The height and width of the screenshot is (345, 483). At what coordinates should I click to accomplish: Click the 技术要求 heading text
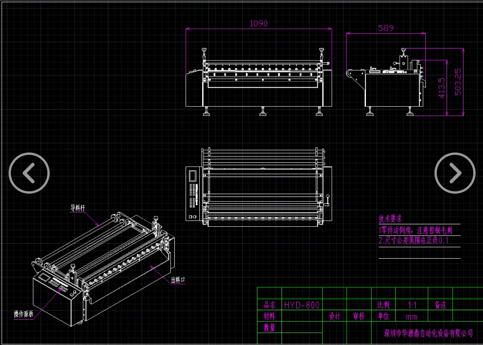(x=391, y=219)
